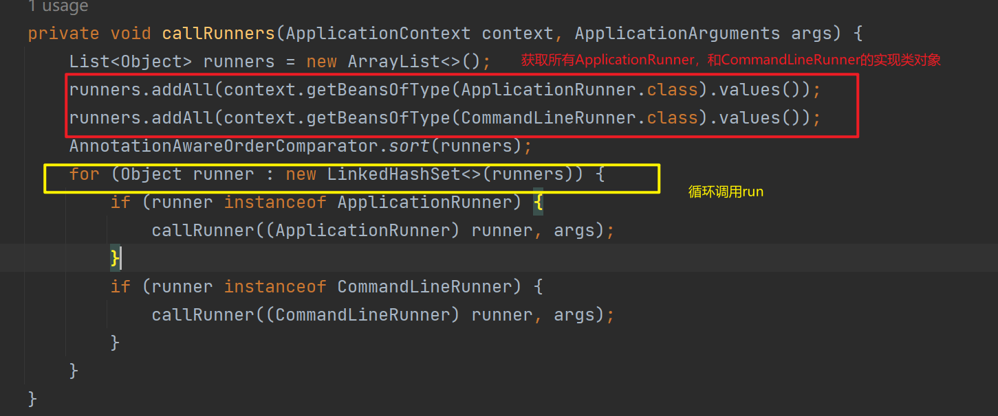Click the ApplicationArguments parameter type
The width and height of the screenshot is (998, 416).
click(677, 34)
